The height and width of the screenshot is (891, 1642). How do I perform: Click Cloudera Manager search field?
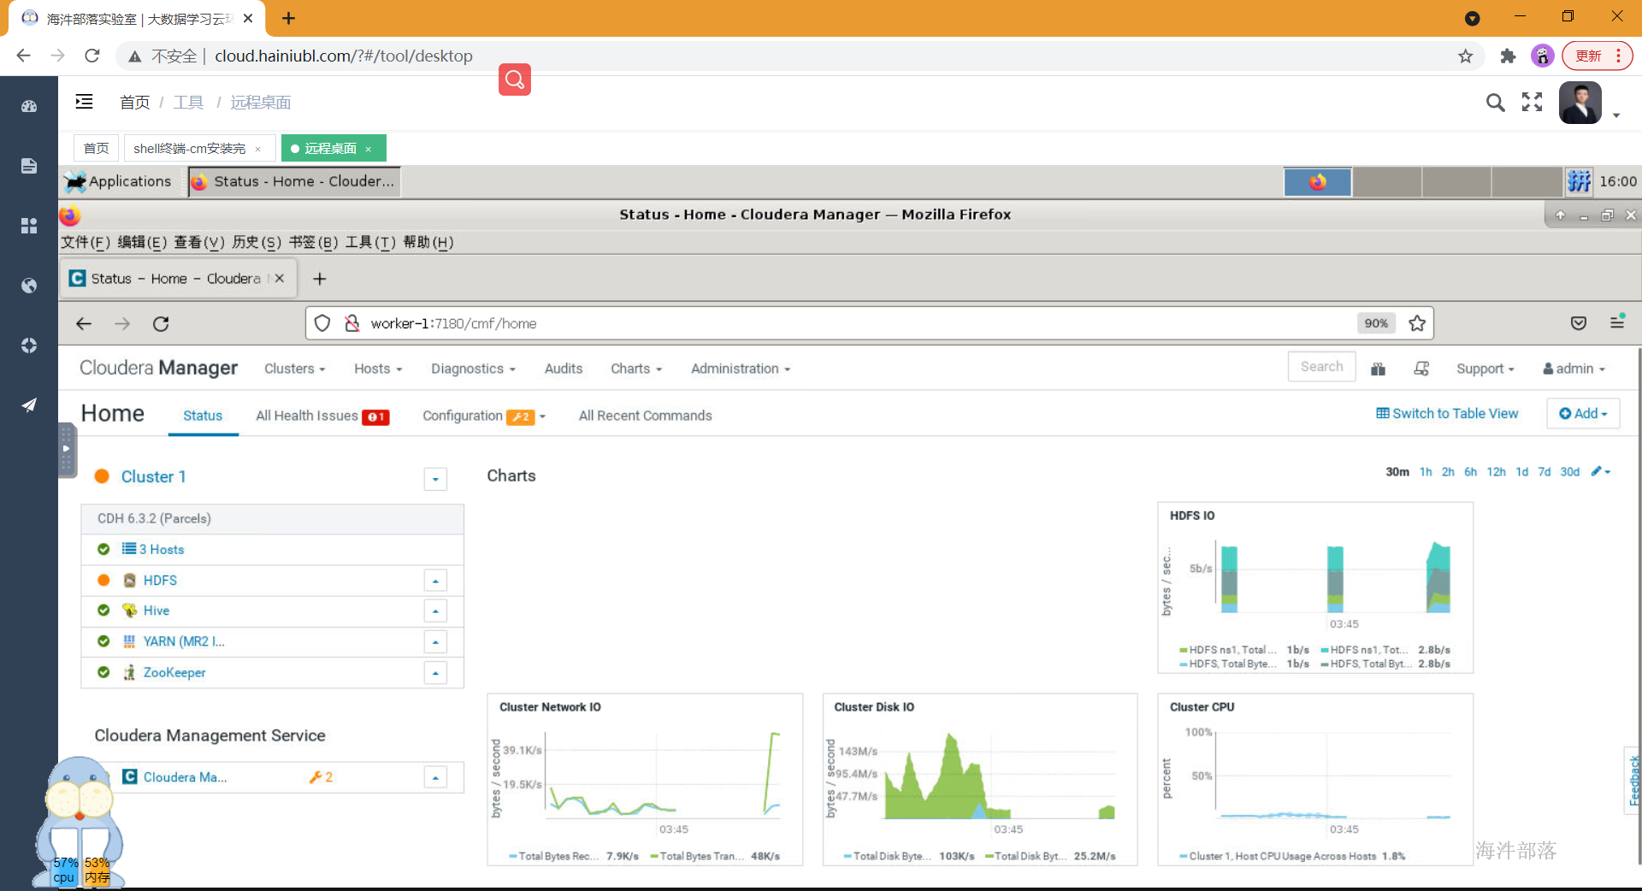click(x=1321, y=367)
